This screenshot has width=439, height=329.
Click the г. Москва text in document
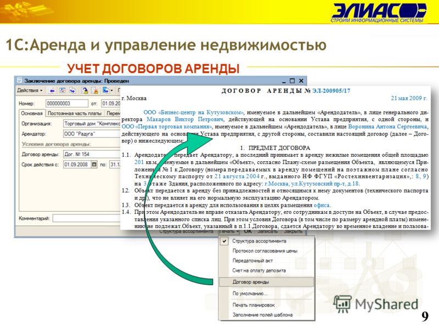point(134,98)
